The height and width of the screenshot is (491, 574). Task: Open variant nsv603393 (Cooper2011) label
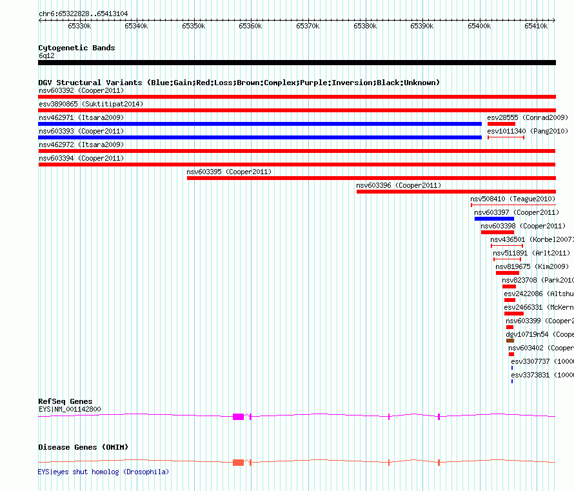[x=81, y=131]
